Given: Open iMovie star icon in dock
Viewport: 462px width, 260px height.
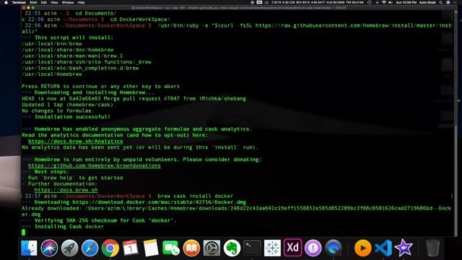Looking at the screenshot, I should [404, 248].
